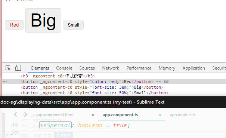Click the Sublime Text window title bar

[113, 102]
